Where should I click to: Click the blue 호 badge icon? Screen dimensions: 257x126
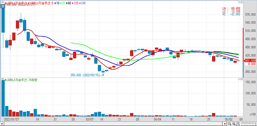click(3, 6)
